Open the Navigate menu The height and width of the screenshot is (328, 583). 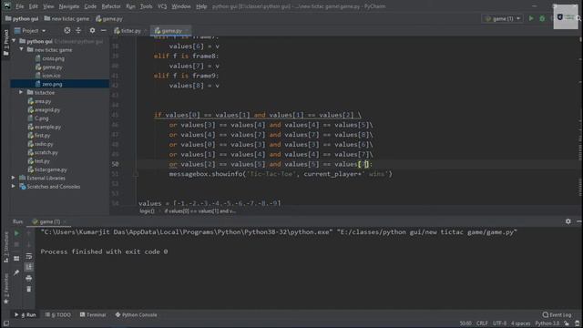69,6
